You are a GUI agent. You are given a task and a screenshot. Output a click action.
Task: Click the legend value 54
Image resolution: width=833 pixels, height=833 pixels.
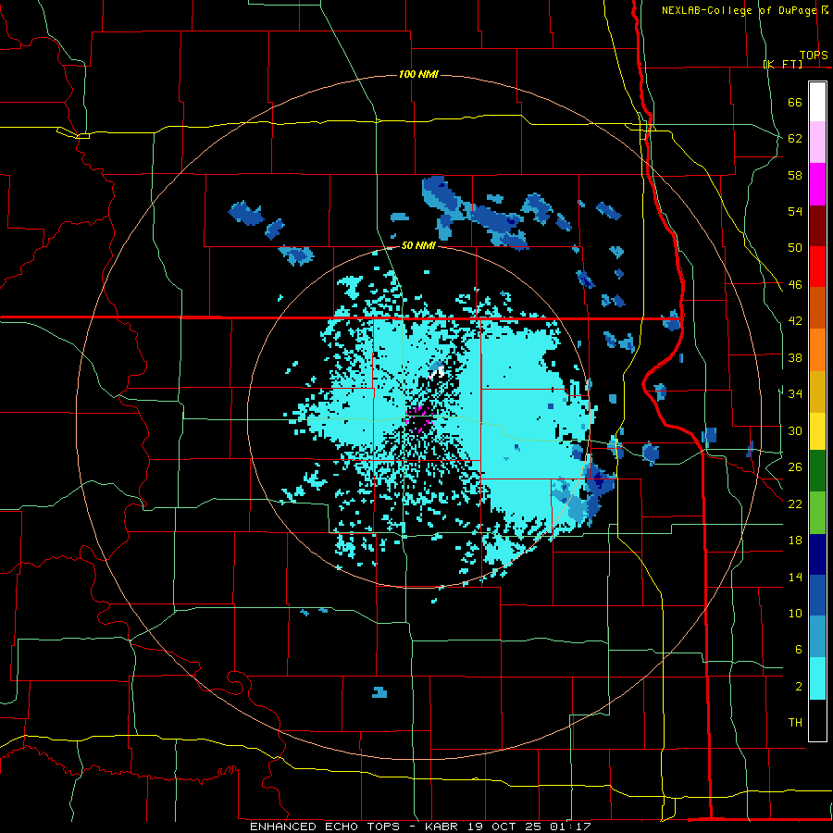[x=795, y=211]
